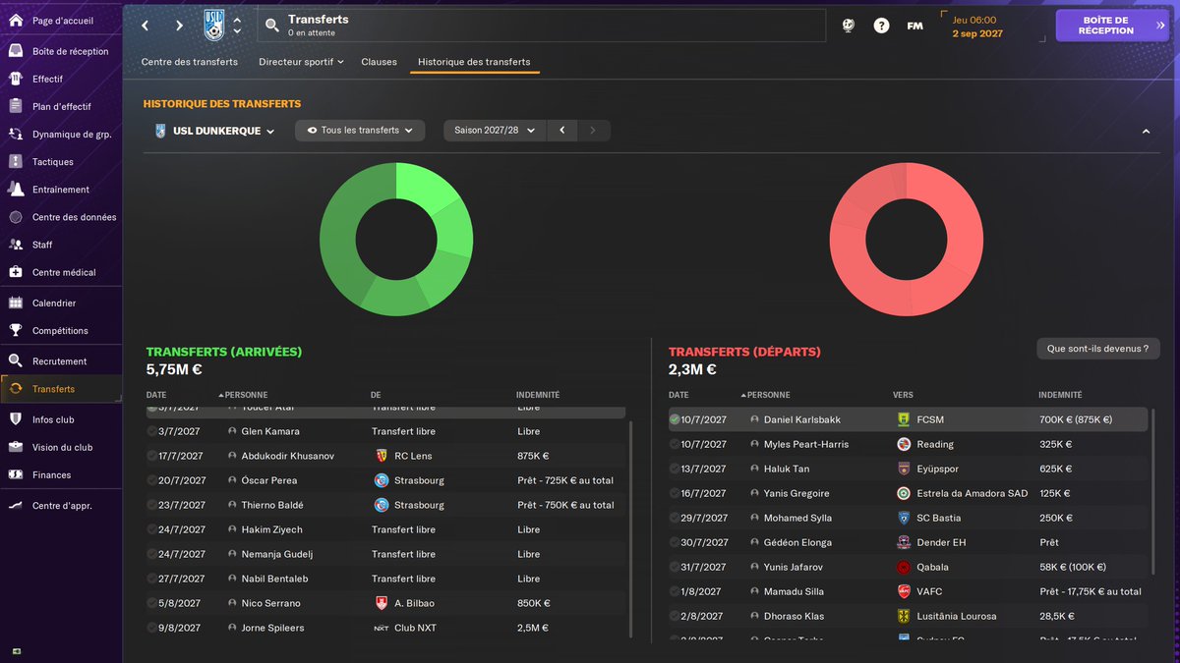This screenshot has width=1180, height=663.
Task: Open the Tous les transferts filter dropdown
Action: coord(360,131)
